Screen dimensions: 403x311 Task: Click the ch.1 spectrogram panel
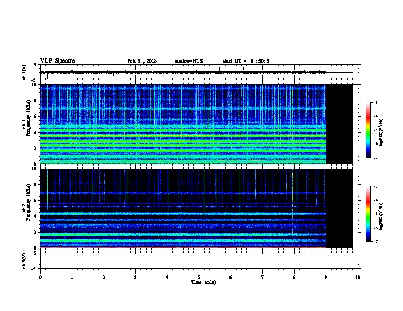pos(196,124)
